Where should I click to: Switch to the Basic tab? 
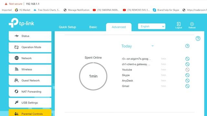(x=93, y=27)
